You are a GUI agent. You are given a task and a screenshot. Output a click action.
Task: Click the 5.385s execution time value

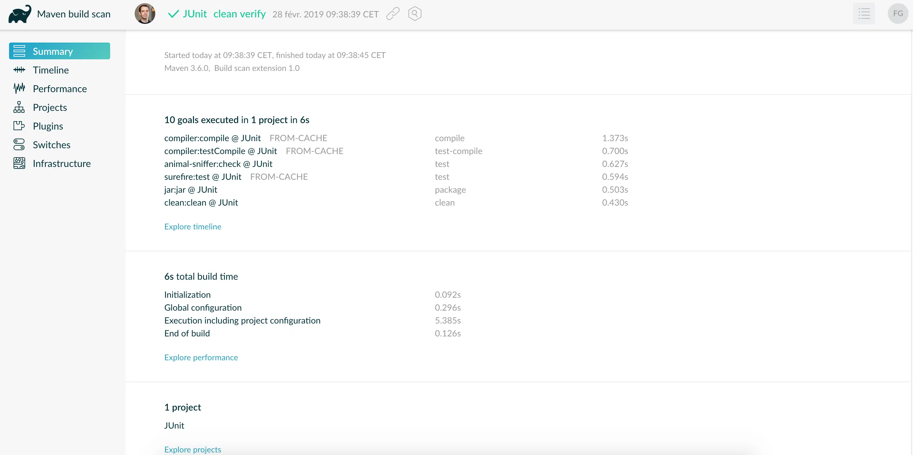[447, 321]
